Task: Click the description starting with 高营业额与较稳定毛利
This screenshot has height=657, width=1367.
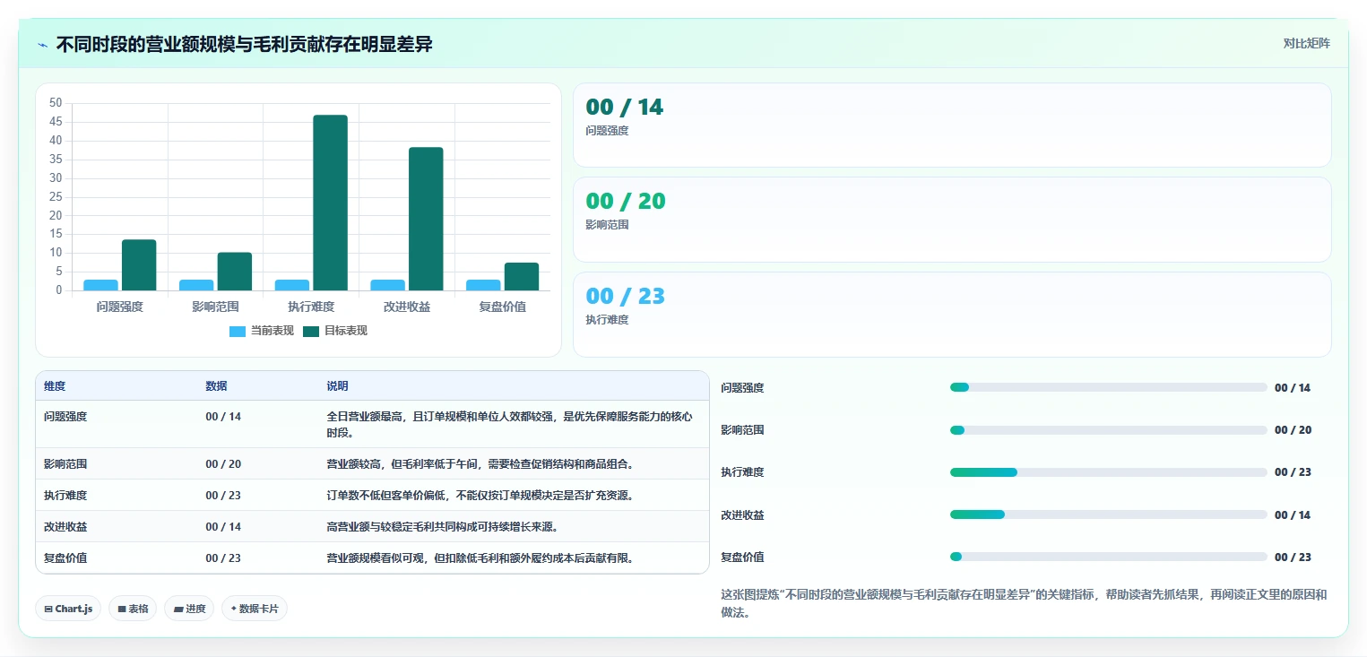Action: point(443,527)
